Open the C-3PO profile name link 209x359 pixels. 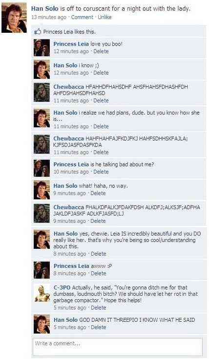coord(62,287)
